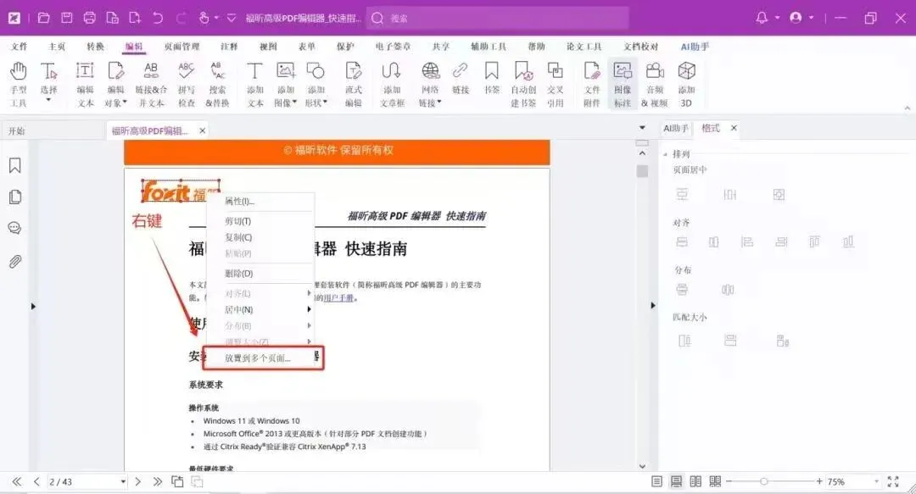Viewport: 916px width, 494px height.
Task: Click the 添加文章框 article box tool
Action: pos(392,84)
